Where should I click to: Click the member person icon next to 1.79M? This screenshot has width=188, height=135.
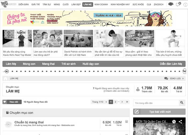(x=138, y=89)
